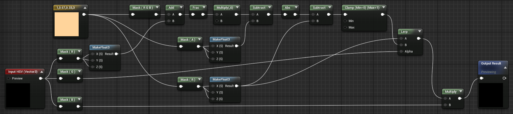Viewport: 513px width, 114px height.
Task: Expand the Add node preview arrow
Action: 181,7
